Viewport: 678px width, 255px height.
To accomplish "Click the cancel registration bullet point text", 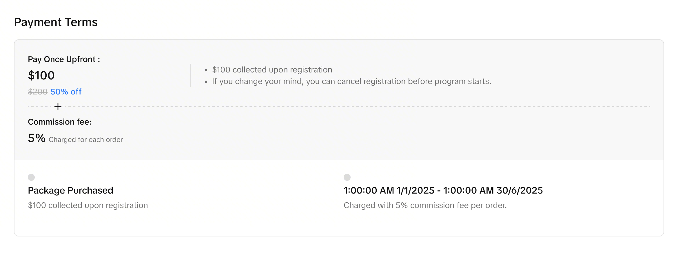I will tap(351, 81).
